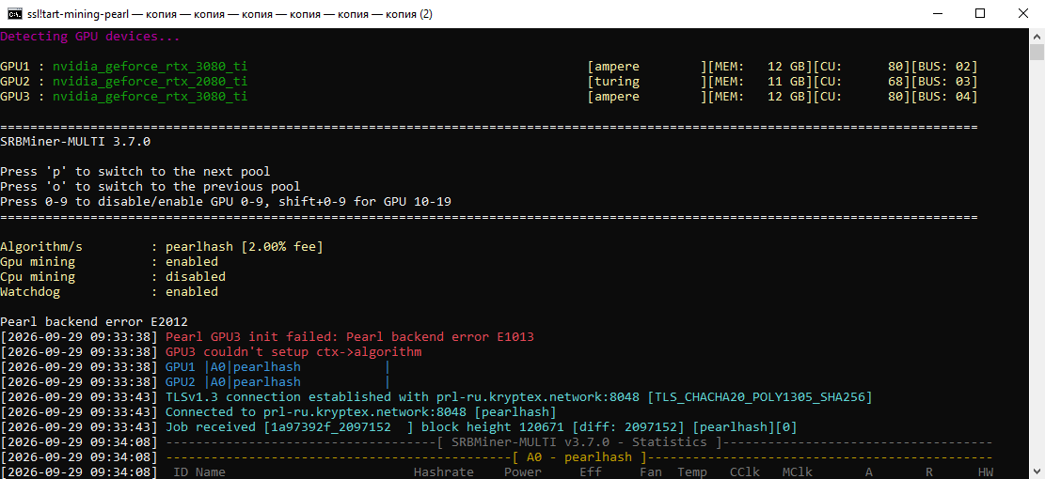Screen dimensions: 1045x479
Task: Click the 'MClk' column header
Action: click(797, 472)
